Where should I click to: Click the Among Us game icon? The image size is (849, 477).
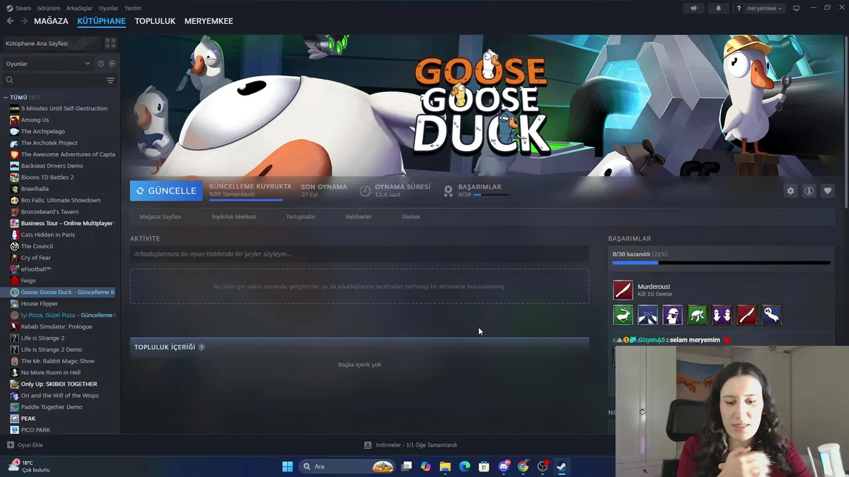pyautogui.click(x=14, y=120)
